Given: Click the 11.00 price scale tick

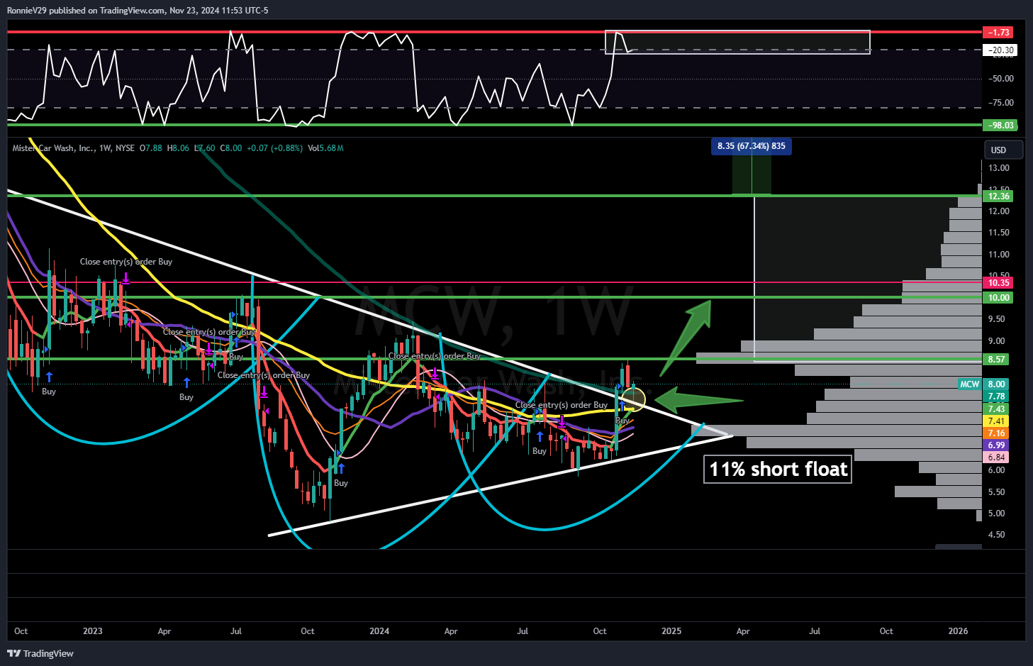Looking at the screenshot, I should click(999, 255).
